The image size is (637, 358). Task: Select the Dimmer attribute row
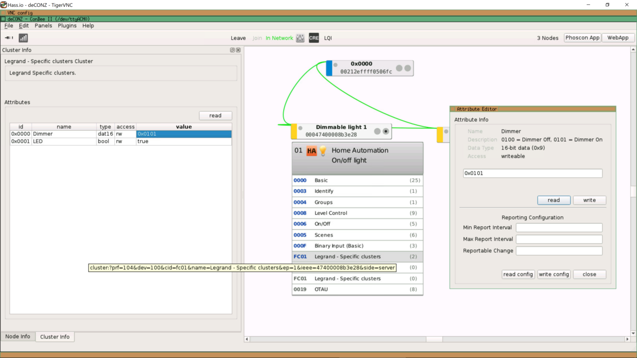coord(121,134)
